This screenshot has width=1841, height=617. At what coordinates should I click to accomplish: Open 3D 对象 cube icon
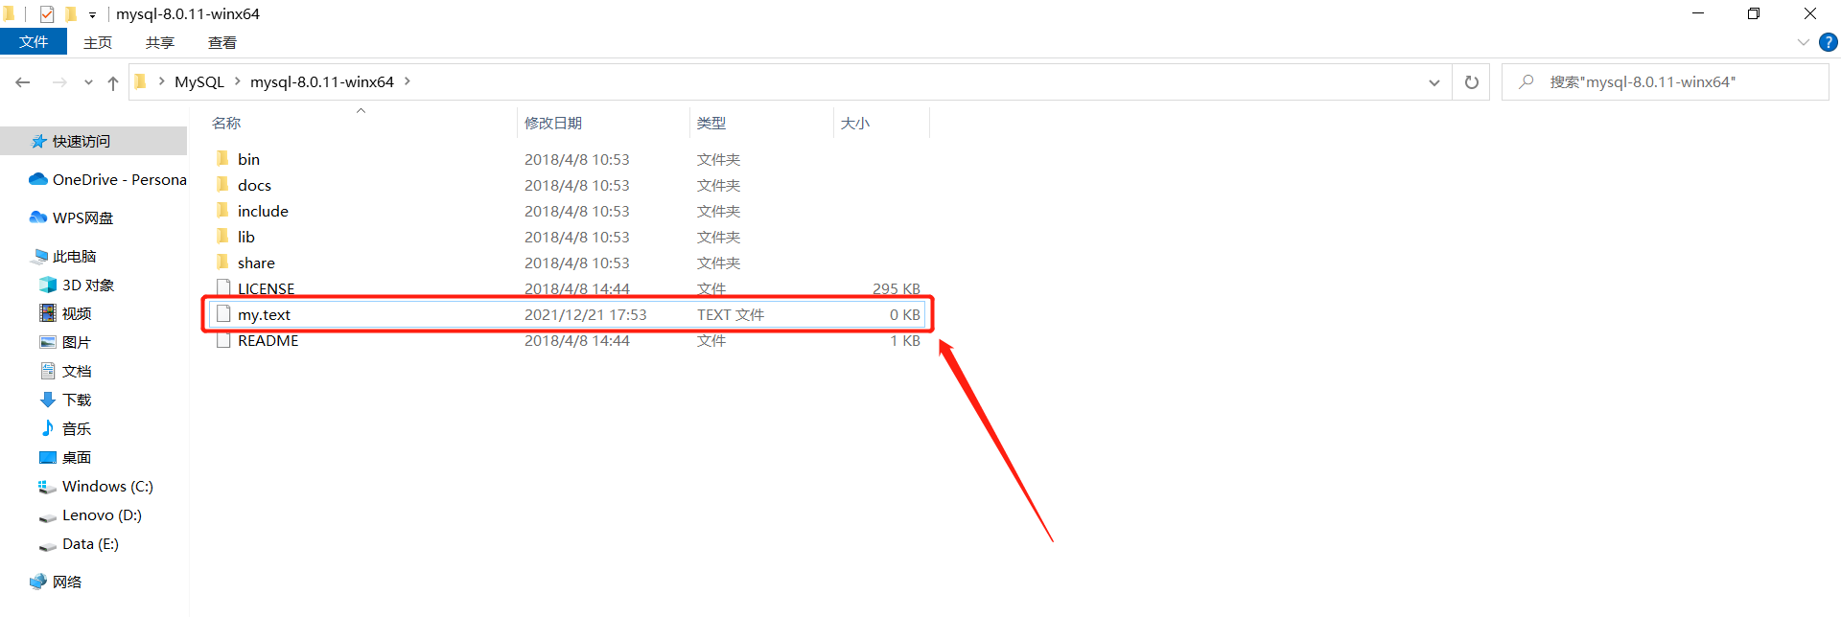[x=48, y=285]
